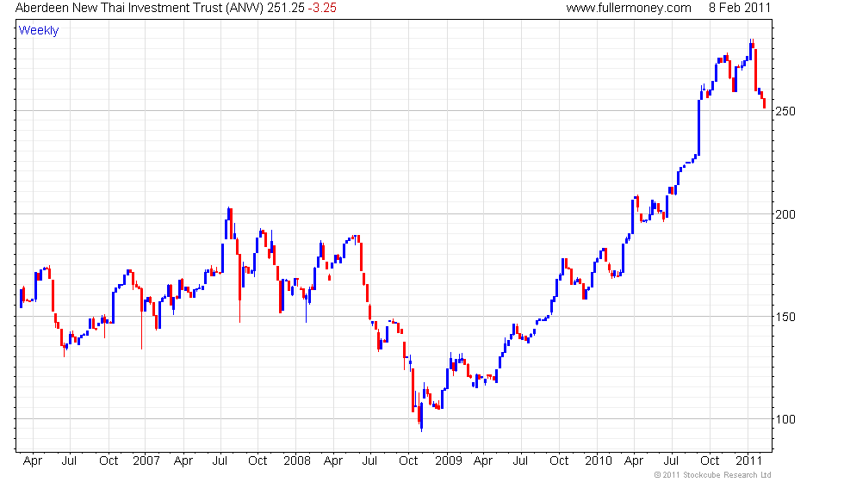Click the '2009' year label on the time axis
Screen dimensions: 844x482
click(x=449, y=461)
